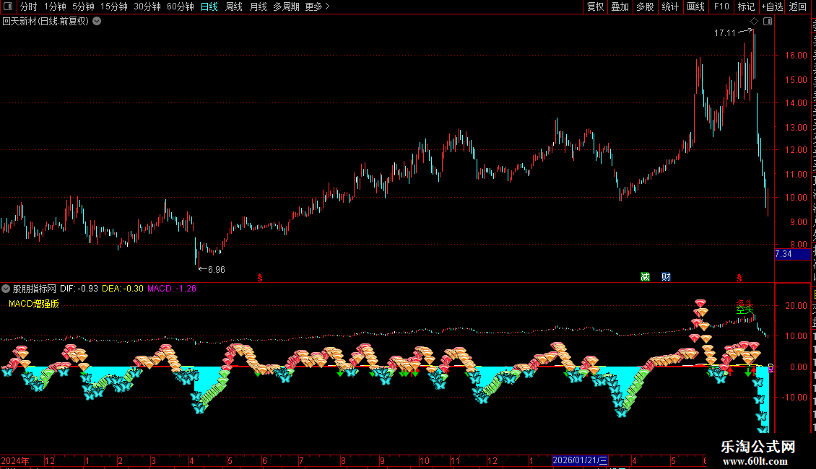The height and width of the screenshot is (469, 816).
Task: Click the red S marker near month 5
Action: click(260, 279)
